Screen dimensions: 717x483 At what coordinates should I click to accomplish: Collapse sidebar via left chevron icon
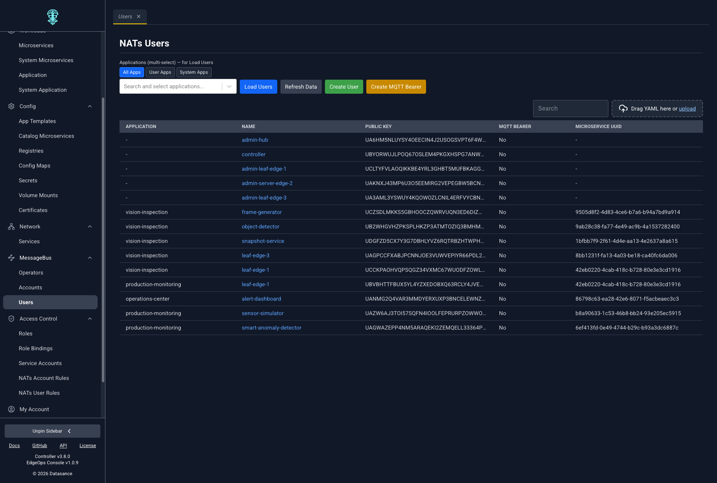[x=70, y=431]
